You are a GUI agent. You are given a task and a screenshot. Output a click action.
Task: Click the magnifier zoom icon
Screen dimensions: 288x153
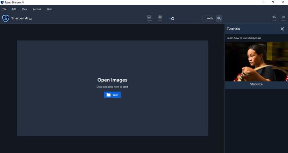pos(219,18)
